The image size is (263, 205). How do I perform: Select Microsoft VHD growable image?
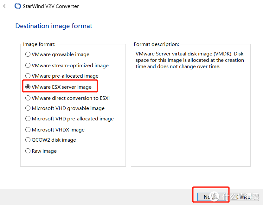28,108
